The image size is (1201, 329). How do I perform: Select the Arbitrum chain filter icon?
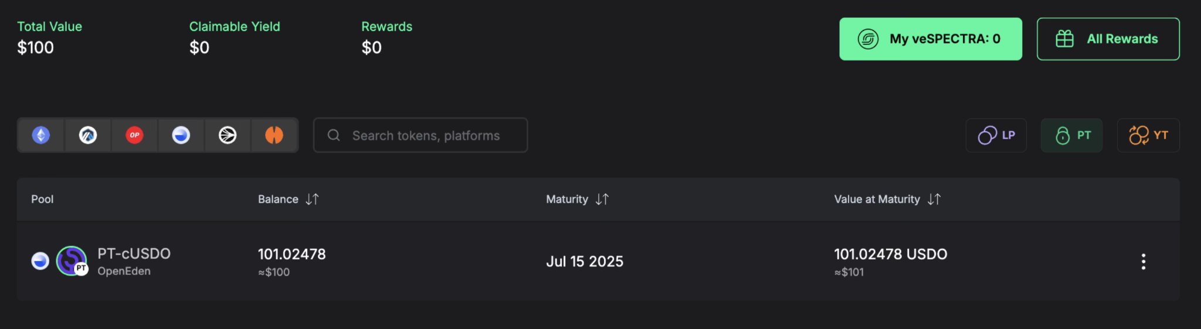coord(88,135)
